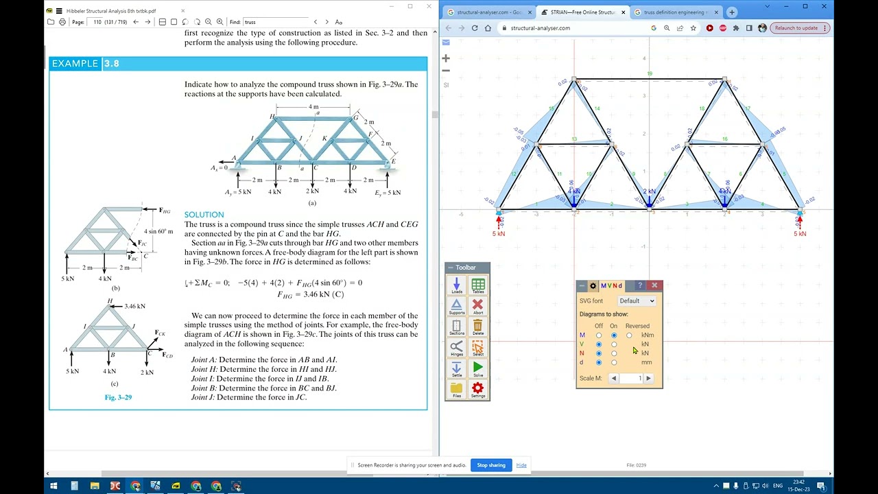Image resolution: width=878 pixels, height=494 pixels.
Task: Zoom out in PDF viewer
Action: [x=209, y=22]
